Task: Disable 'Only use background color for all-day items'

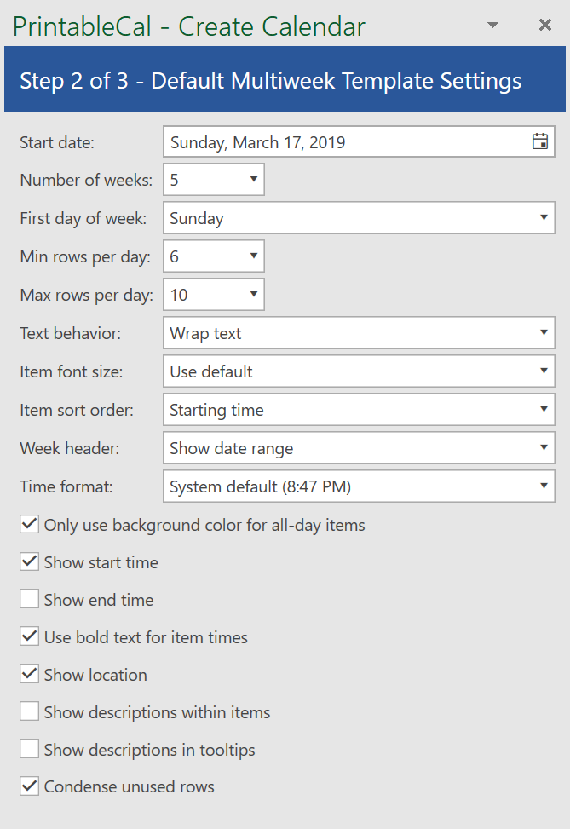Action: [29, 524]
